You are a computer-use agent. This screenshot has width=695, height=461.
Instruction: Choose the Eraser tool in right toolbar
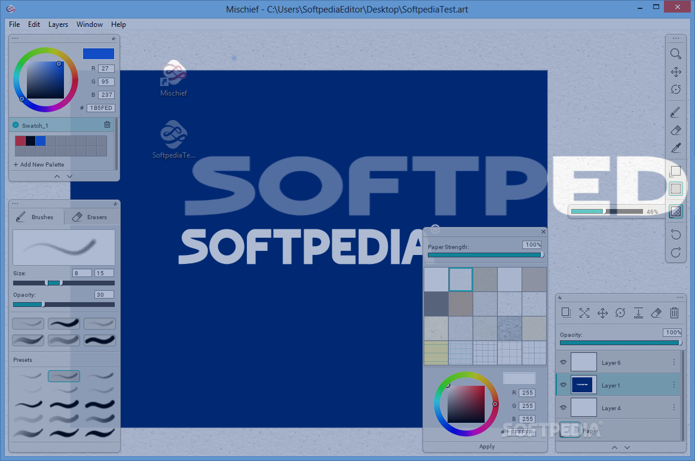(675, 130)
